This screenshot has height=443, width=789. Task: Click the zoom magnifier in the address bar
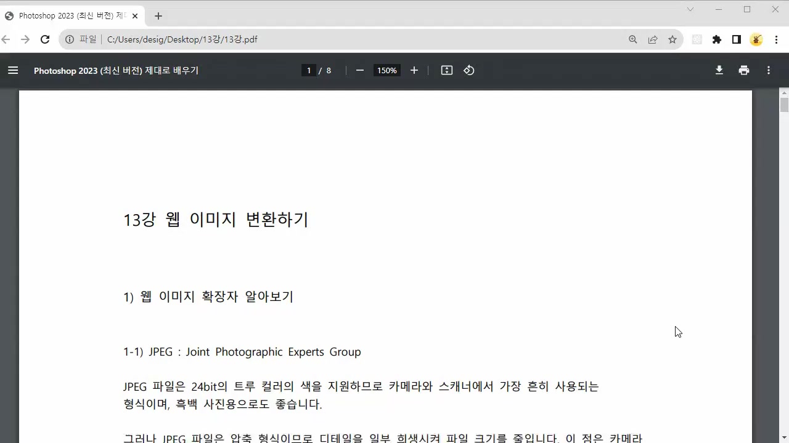coord(632,39)
